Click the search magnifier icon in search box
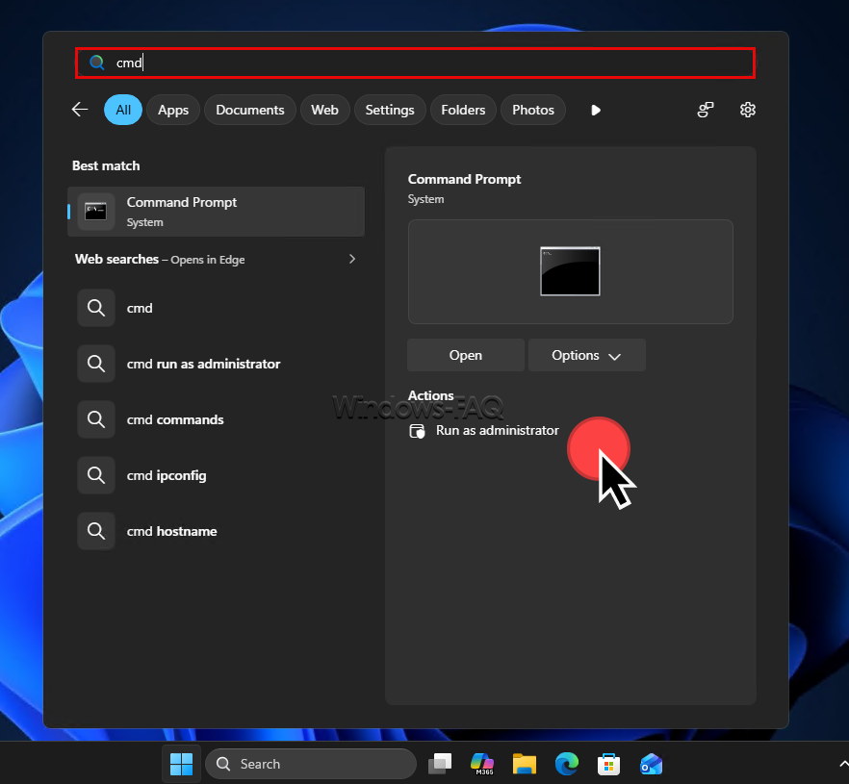The image size is (849, 784). click(97, 63)
